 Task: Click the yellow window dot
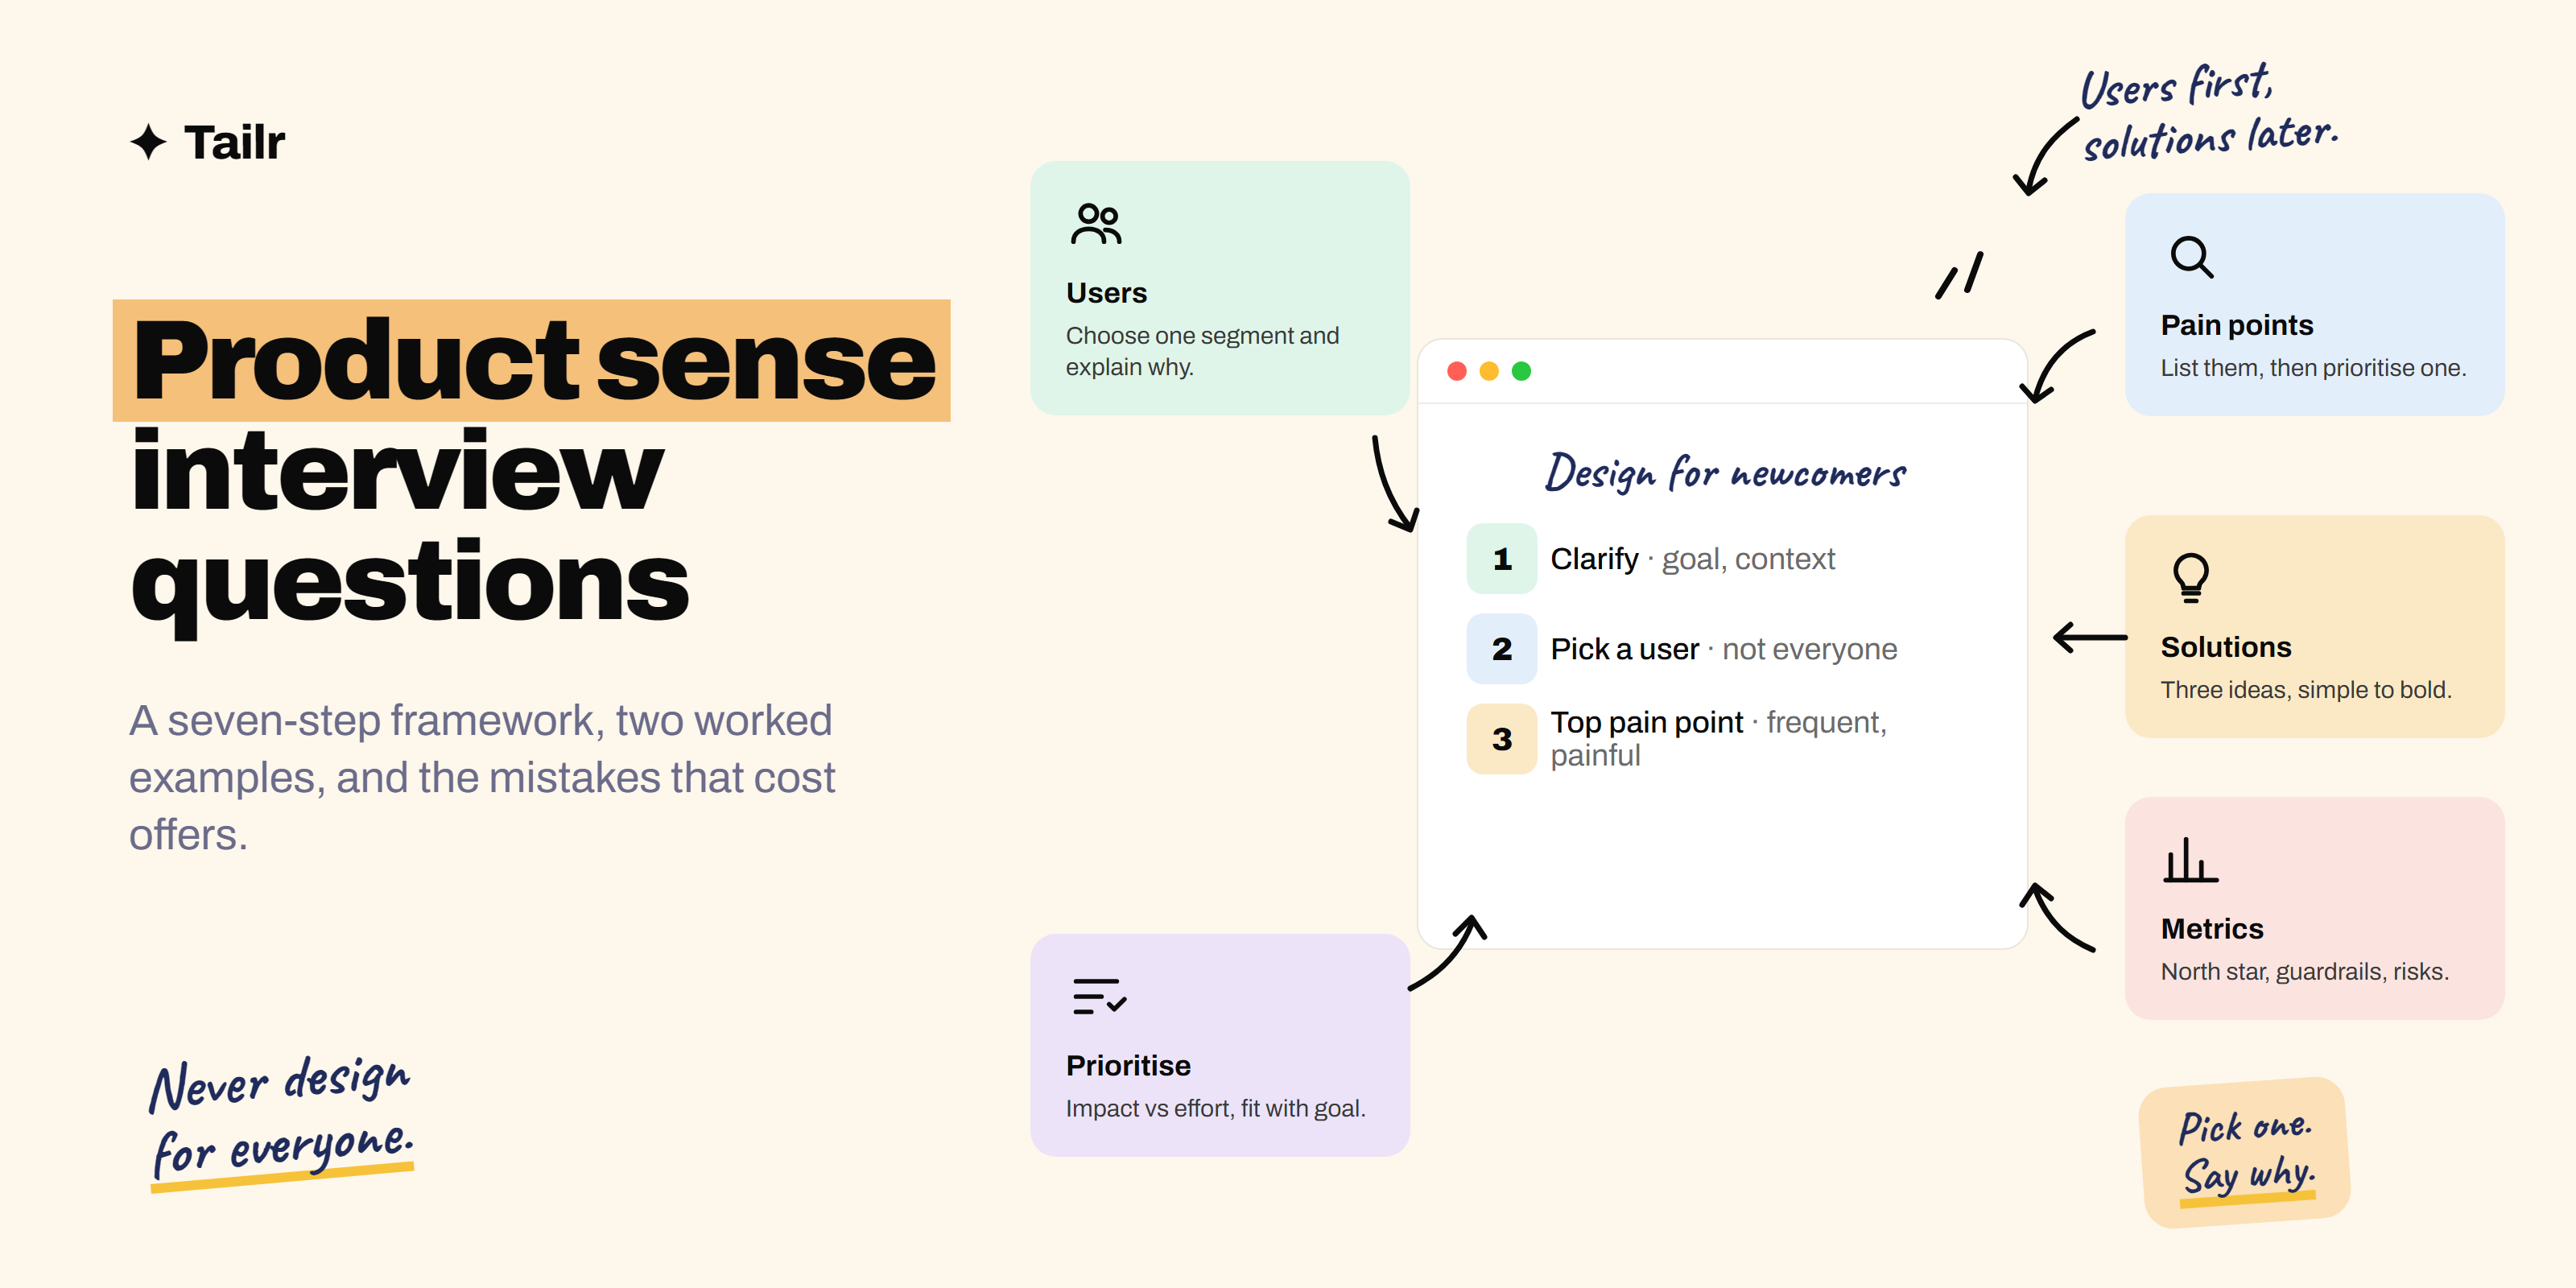click(x=1489, y=371)
